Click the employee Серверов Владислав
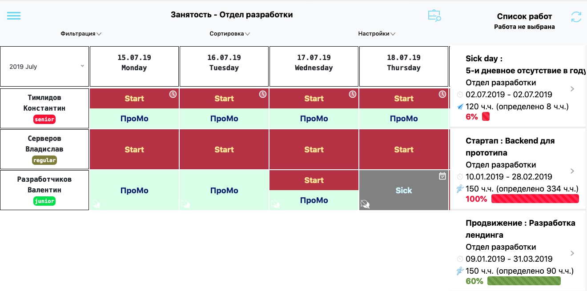The image size is (587, 291). pyautogui.click(x=44, y=149)
